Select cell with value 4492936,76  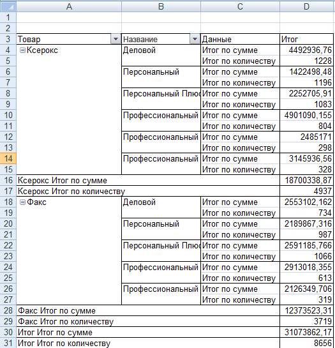tap(306, 50)
